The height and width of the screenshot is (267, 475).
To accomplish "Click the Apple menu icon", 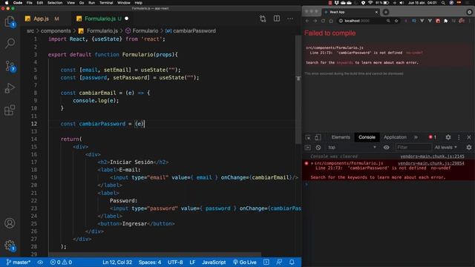I will click(x=7, y=3).
